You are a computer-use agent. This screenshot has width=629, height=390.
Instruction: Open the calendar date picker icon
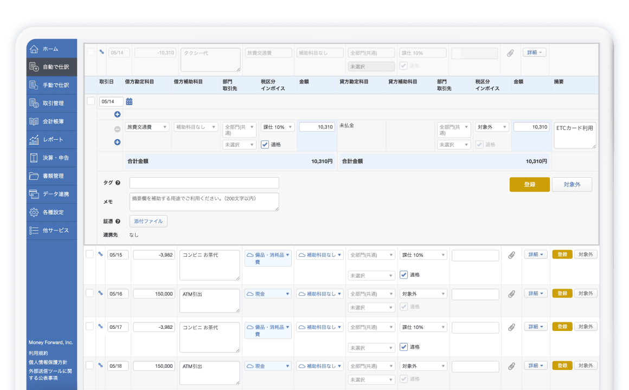(x=129, y=101)
